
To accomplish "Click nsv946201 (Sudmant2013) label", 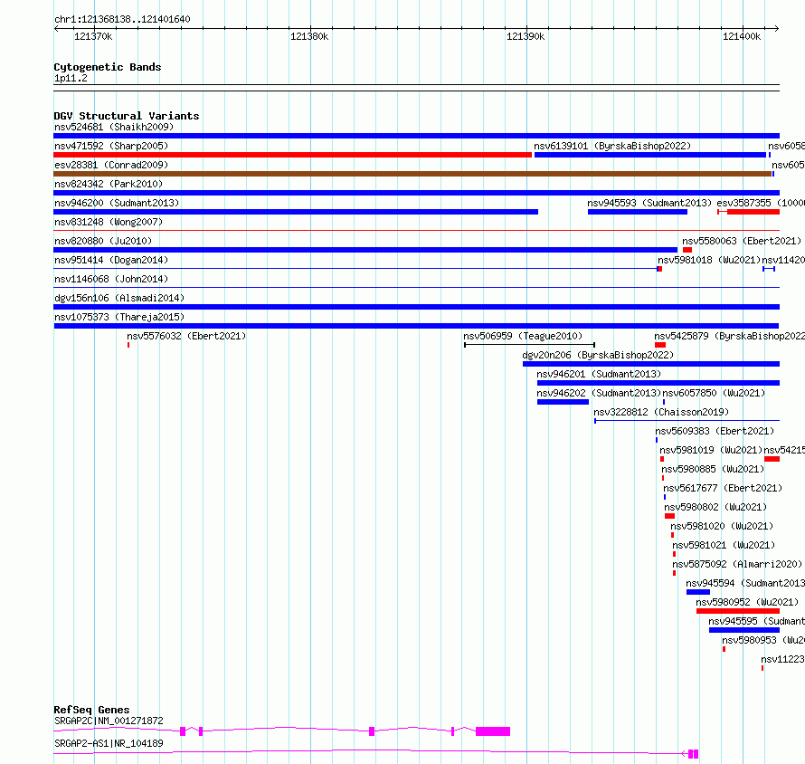I will [x=599, y=374].
